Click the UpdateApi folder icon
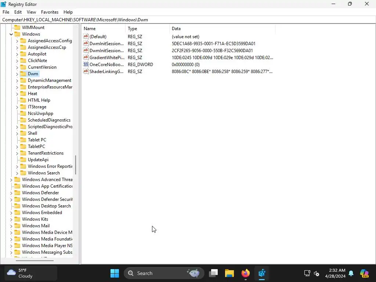This screenshot has height=282, width=376. pos(23,160)
